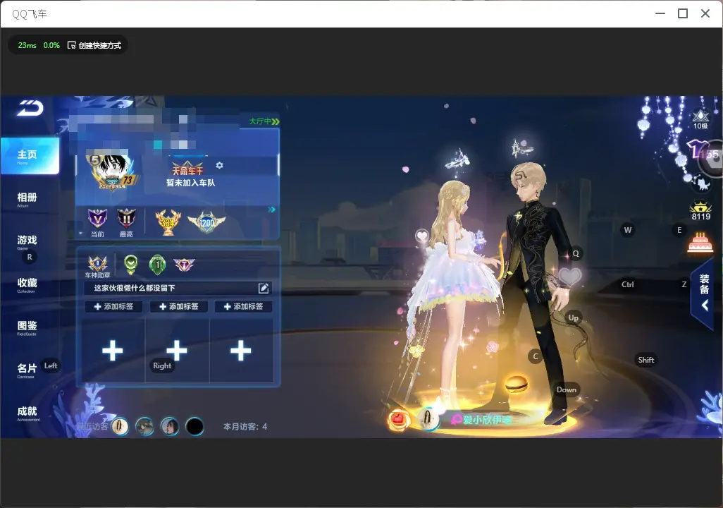Click the Shift key overlay
The height and width of the screenshot is (508, 723).
click(x=645, y=360)
